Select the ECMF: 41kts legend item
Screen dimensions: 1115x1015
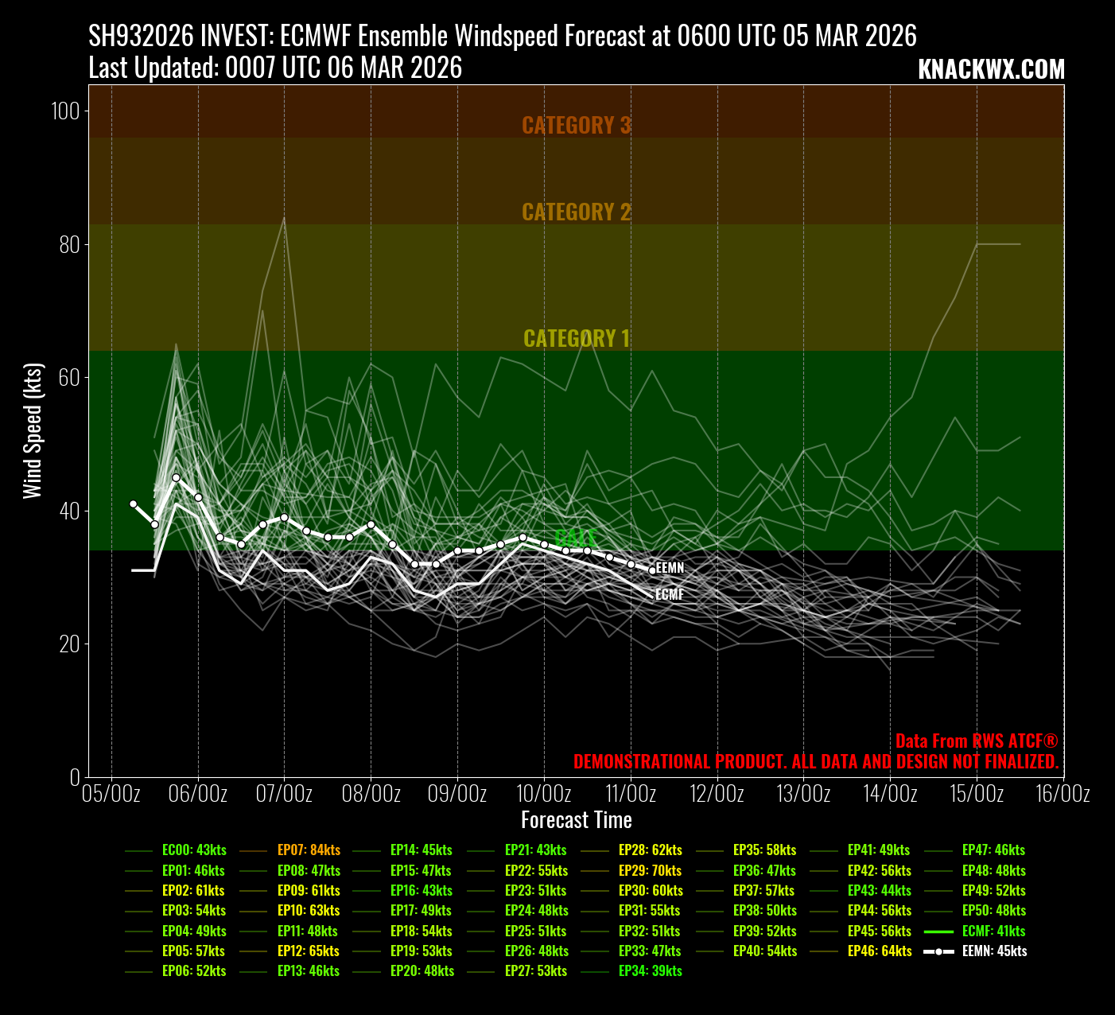click(x=993, y=931)
